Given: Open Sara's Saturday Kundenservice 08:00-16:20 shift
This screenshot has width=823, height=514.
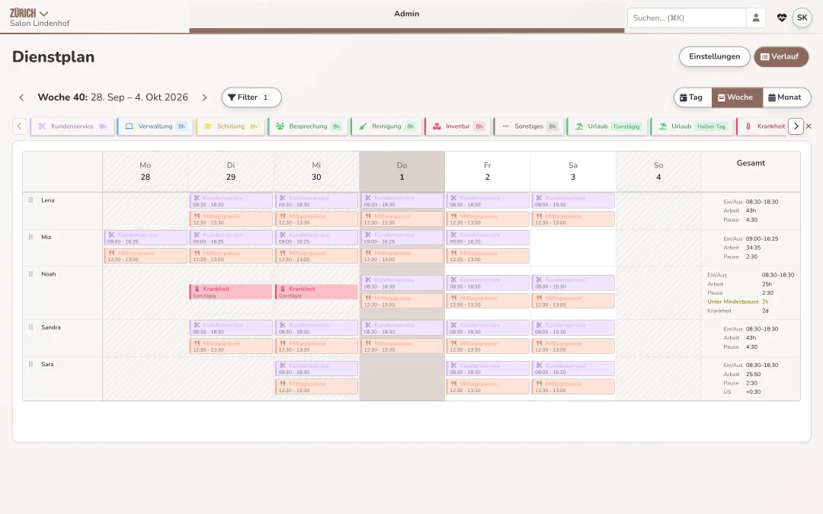Looking at the screenshot, I should (572, 369).
